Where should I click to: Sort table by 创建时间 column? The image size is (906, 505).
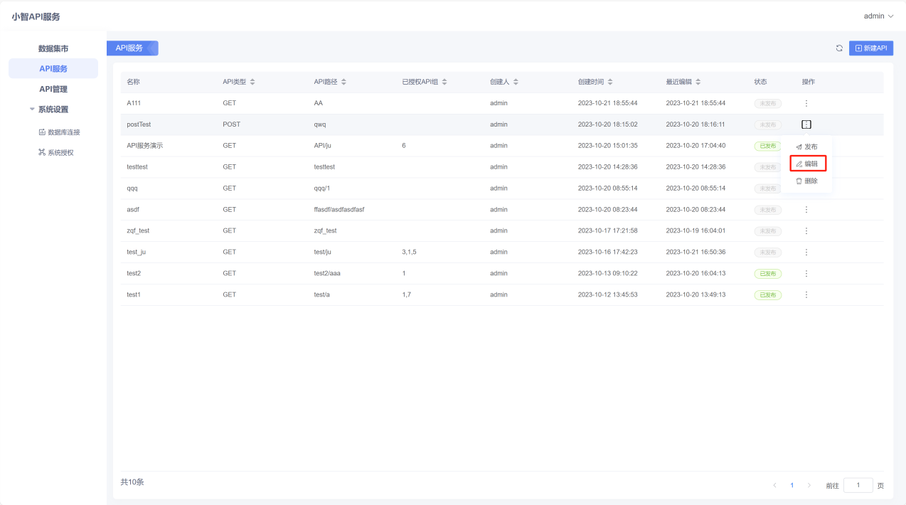tap(609, 82)
